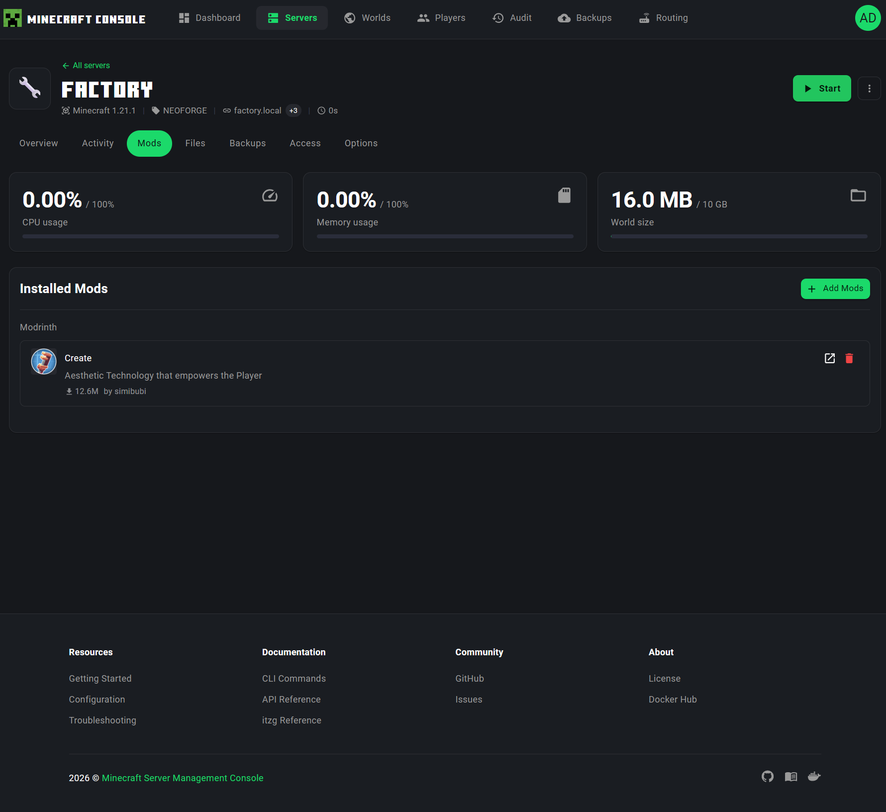886x812 pixels.
Task: Open the Players section
Action: 441,18
